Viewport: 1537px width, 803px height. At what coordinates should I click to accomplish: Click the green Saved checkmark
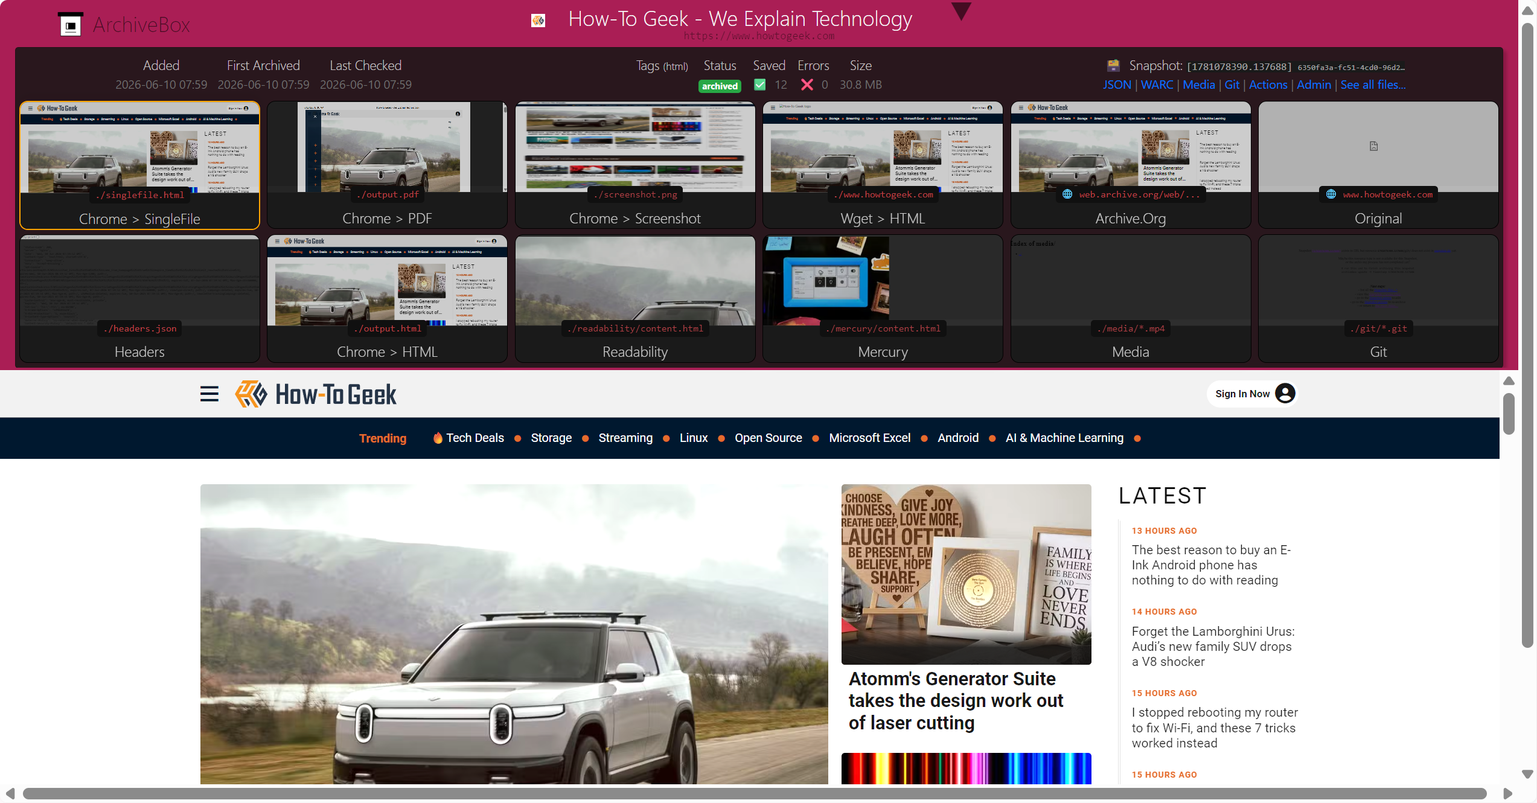pos(760,85)
